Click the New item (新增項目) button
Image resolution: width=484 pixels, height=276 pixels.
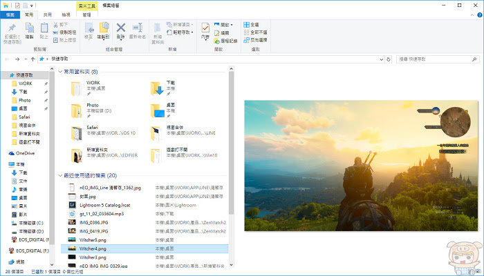pyautogui.click(x=180, y=24)
